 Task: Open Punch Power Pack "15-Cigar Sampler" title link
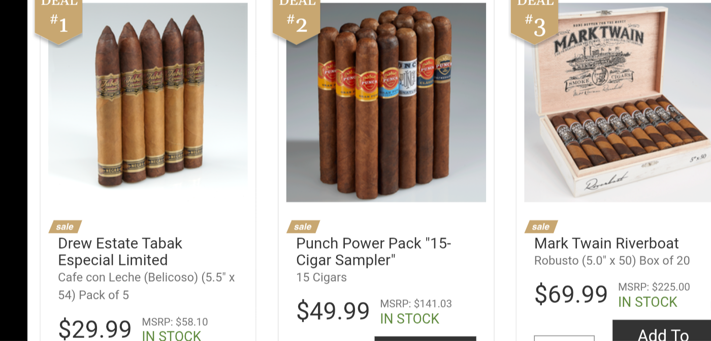click(374, 252)
